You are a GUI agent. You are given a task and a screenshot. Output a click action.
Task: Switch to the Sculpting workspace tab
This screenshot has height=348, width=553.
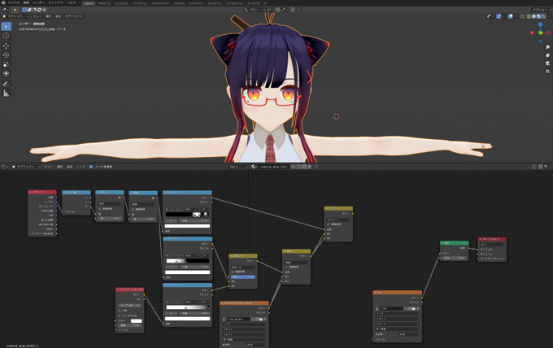tap(121, 3)
